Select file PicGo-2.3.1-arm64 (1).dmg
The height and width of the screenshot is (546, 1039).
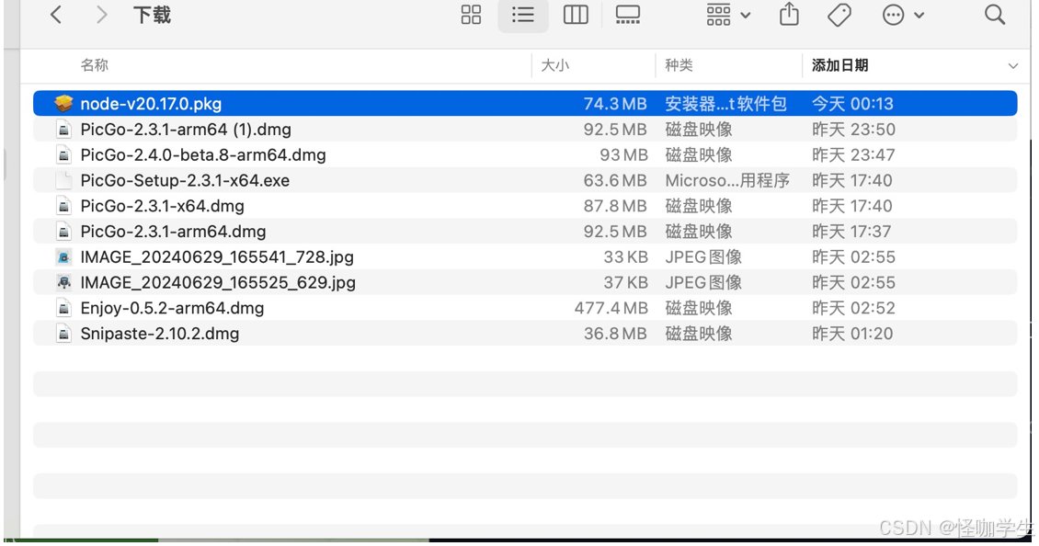point(186,130)
